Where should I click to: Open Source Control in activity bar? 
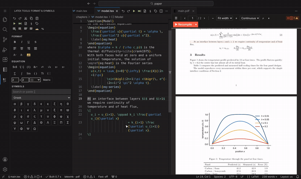(x=5, y=39)
